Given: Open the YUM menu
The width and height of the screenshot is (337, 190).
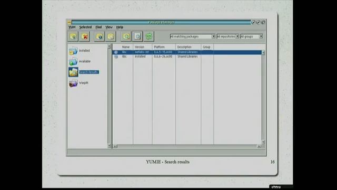Looking at the screenshot, I should (x=72, y=27).
